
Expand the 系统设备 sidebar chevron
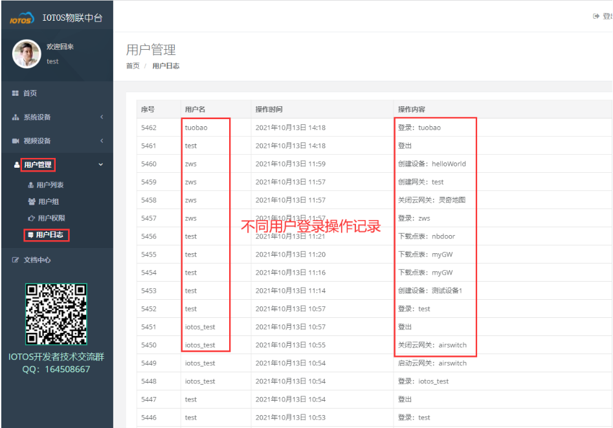[101, 117]
